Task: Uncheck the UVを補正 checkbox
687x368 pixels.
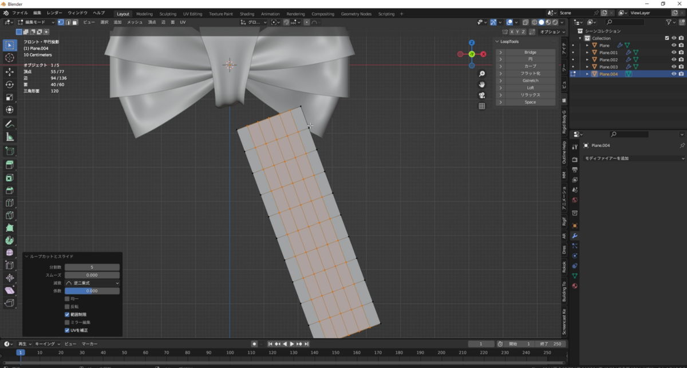Action: [67, 330]
